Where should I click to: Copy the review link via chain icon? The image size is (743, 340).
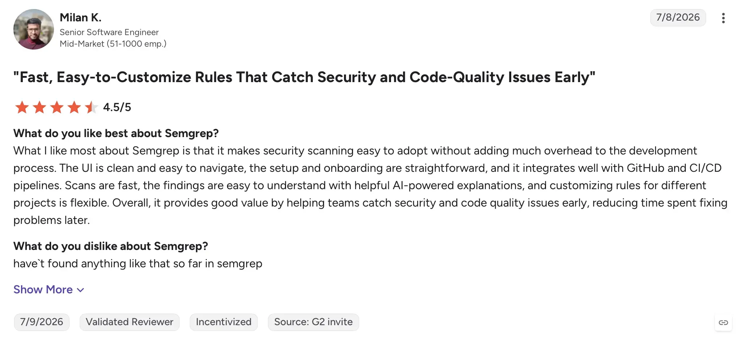point(723,322)
